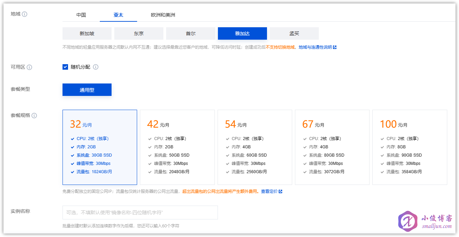Select the 54元/月 package card
459x237 pixels.
pyautogui.click(x=255, y=147)
